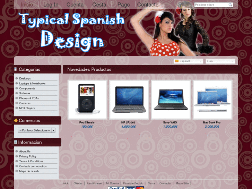Click the Categorias panel header icon
Screen dimensions: 252x189
tap(16, 69)
